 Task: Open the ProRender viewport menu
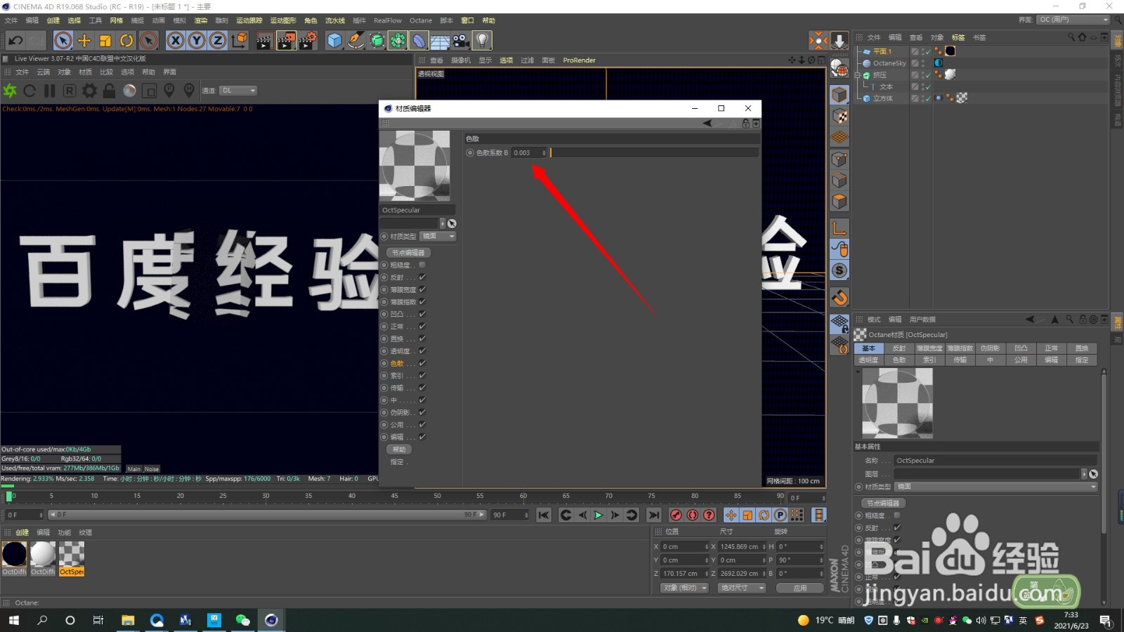(579, 60)
